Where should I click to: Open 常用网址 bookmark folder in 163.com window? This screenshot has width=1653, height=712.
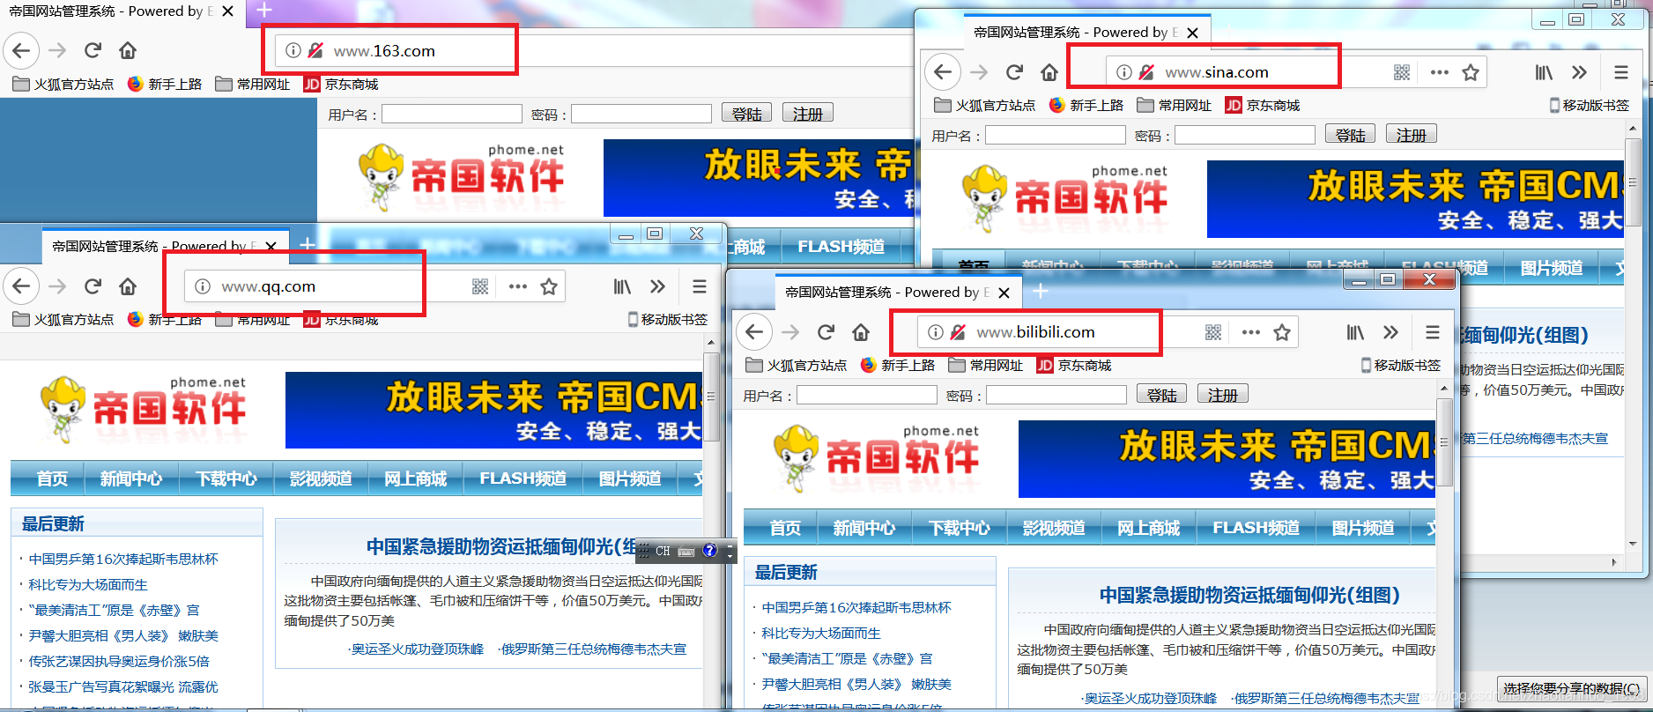pos(253,85)
